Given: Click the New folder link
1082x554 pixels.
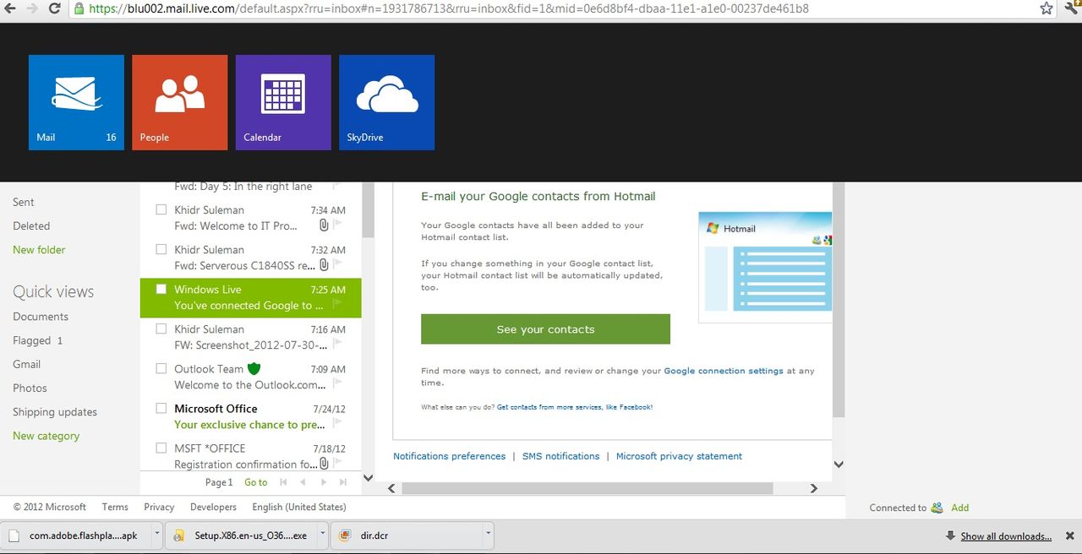Looking at the screenshot, I should tap(39, 250).
